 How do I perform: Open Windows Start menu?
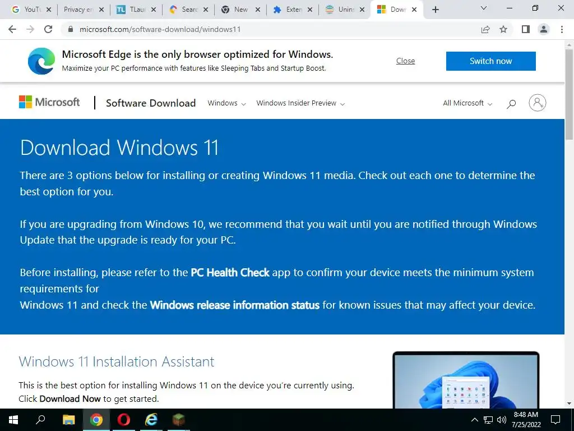click(x=13, y=420)
